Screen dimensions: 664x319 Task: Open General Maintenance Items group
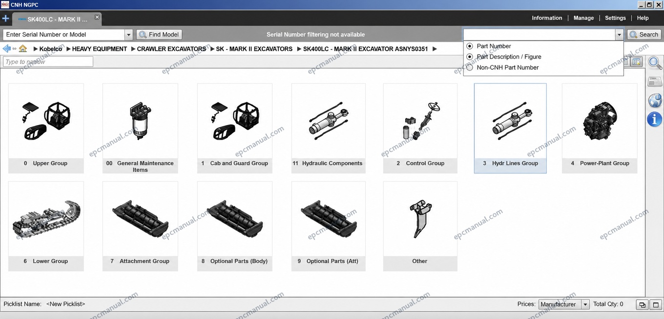140,128
